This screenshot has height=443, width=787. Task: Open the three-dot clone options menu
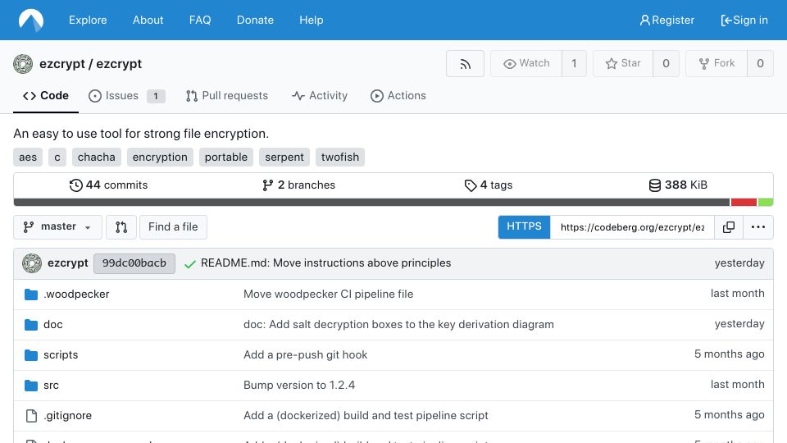click(757, 227)
